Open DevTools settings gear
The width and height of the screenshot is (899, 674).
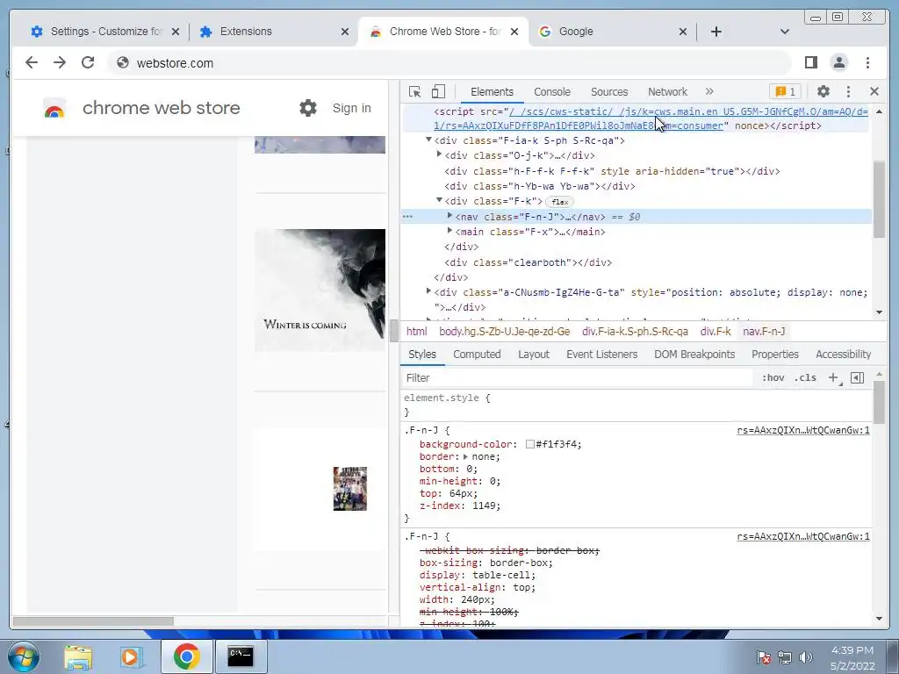pos(823,91)
